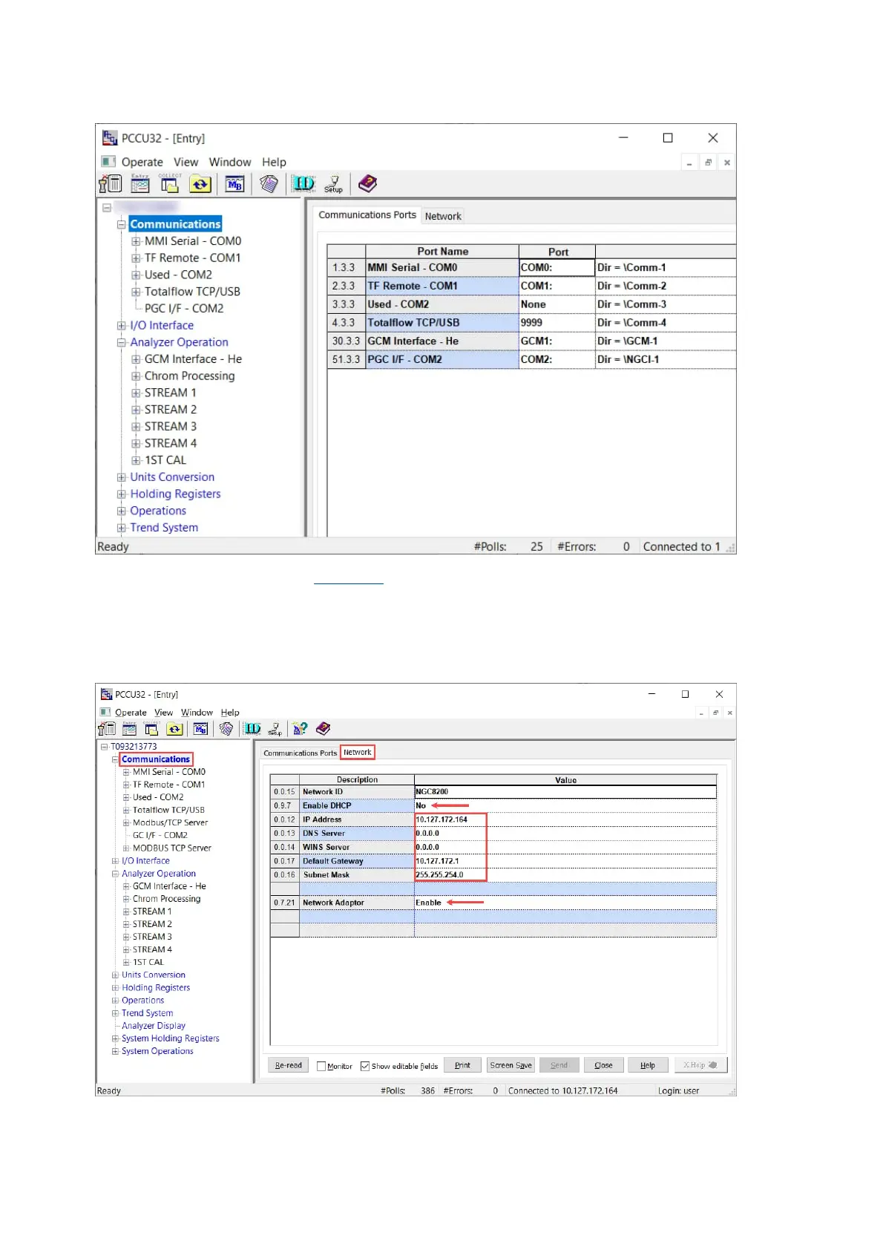Expand the System Holding Registers node
Screen dimensions: 883x1250
coord(115,1038)
